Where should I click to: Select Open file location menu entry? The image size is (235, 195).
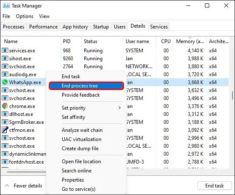pos(81,162)
